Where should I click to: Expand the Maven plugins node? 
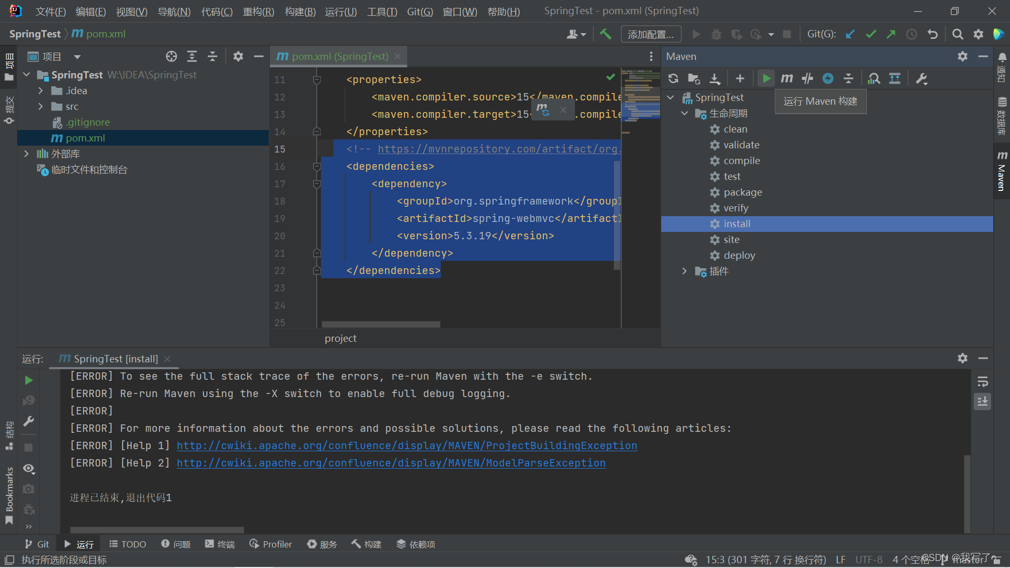point(684,271)
